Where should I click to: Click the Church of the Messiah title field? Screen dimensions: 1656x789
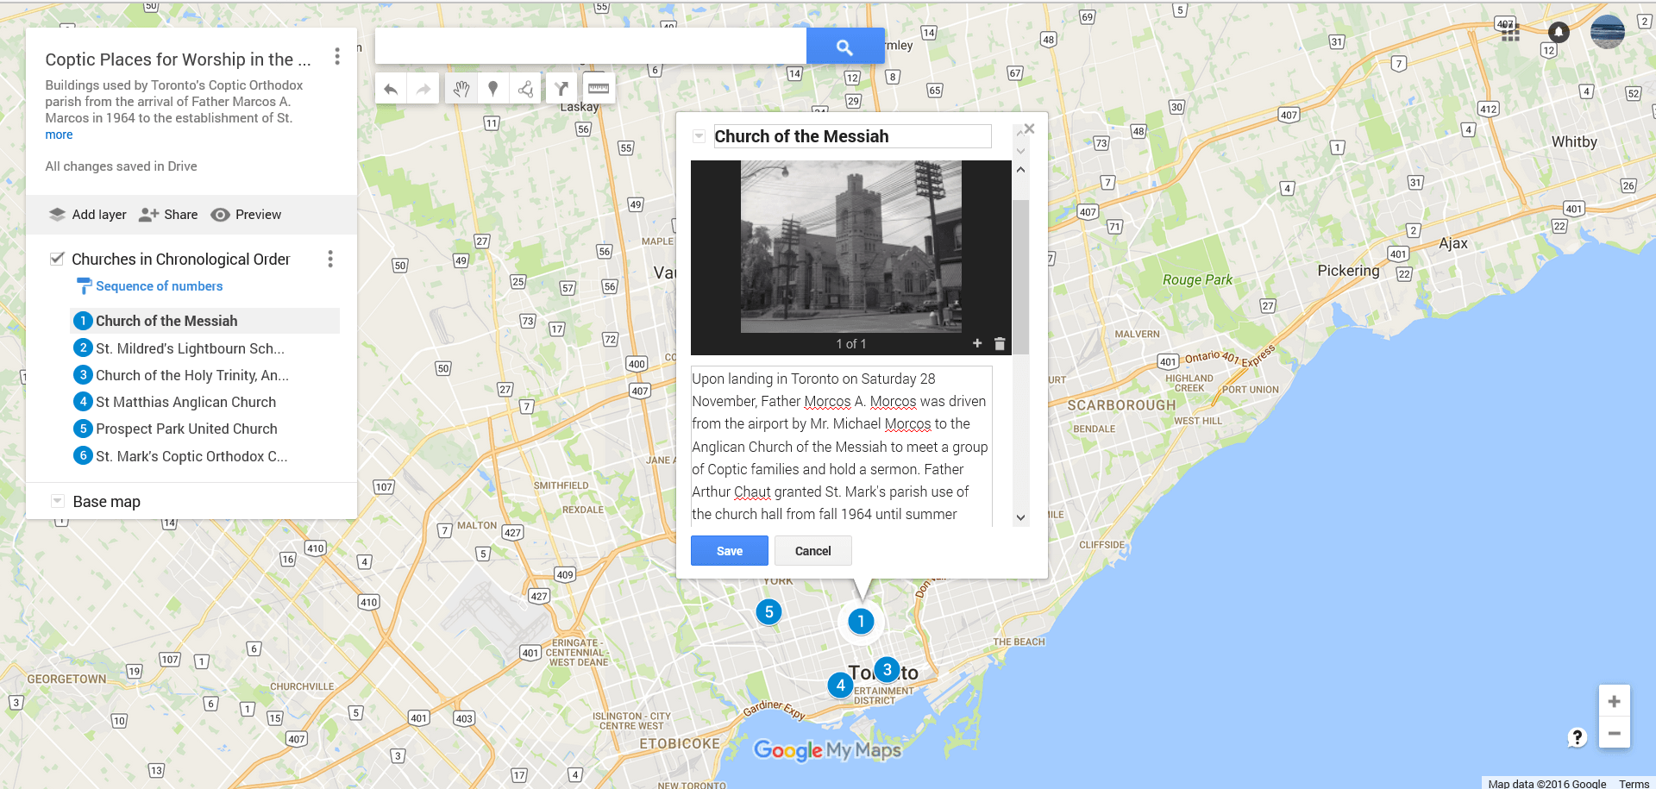coord(851,136)
